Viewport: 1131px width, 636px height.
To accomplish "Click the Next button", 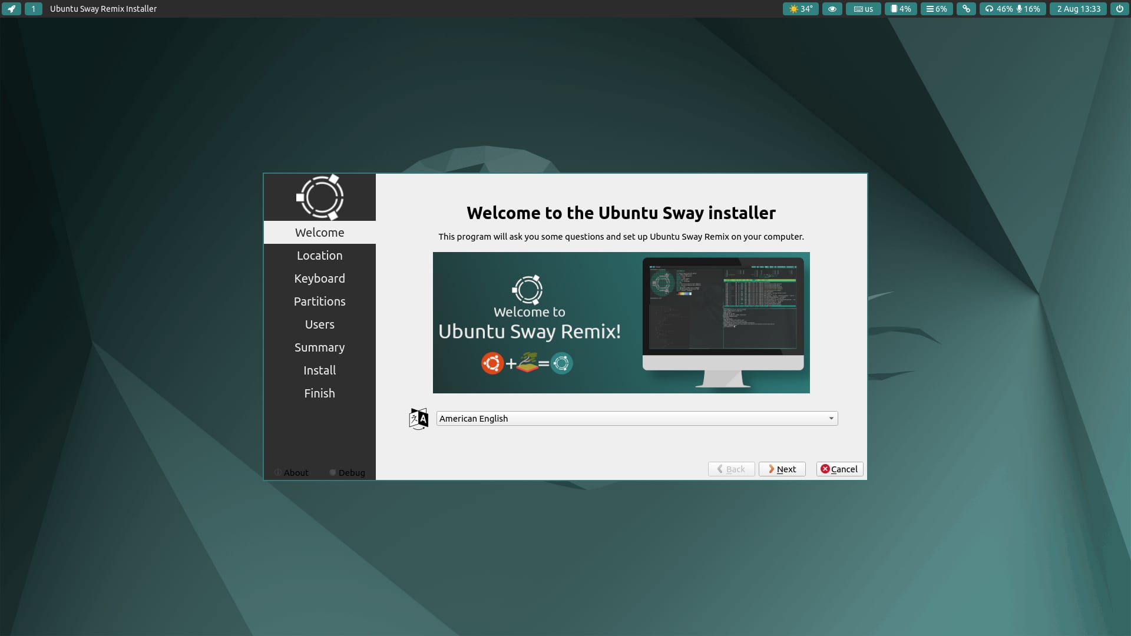I will 782,469.
